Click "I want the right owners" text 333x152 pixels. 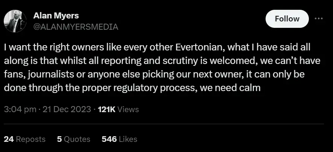pos(43,49)
